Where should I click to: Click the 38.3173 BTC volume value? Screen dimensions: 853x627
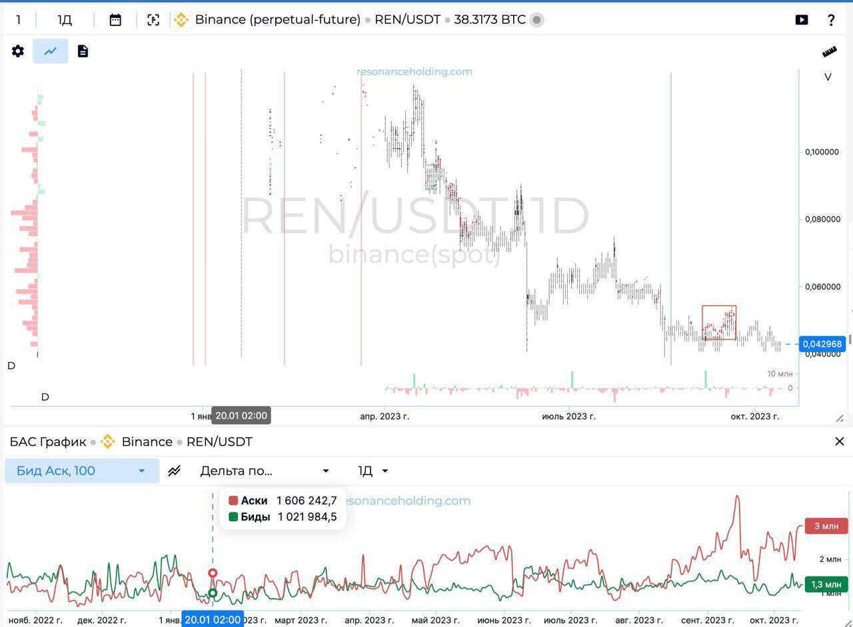pos(490,20)
